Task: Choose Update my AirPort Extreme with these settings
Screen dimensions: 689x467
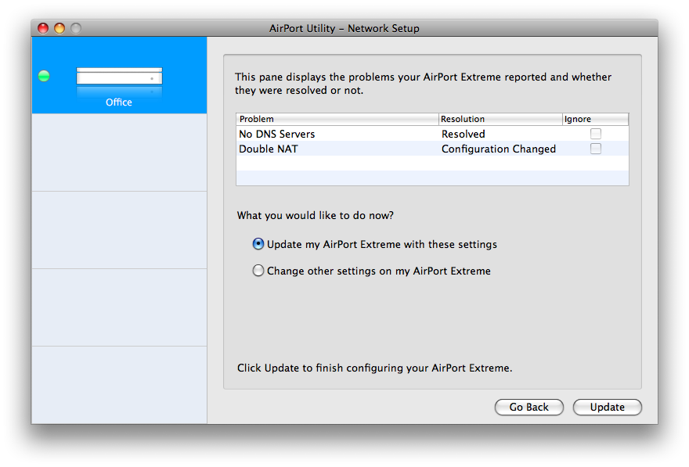Action: pyautogui.click(x=374, y=244)
